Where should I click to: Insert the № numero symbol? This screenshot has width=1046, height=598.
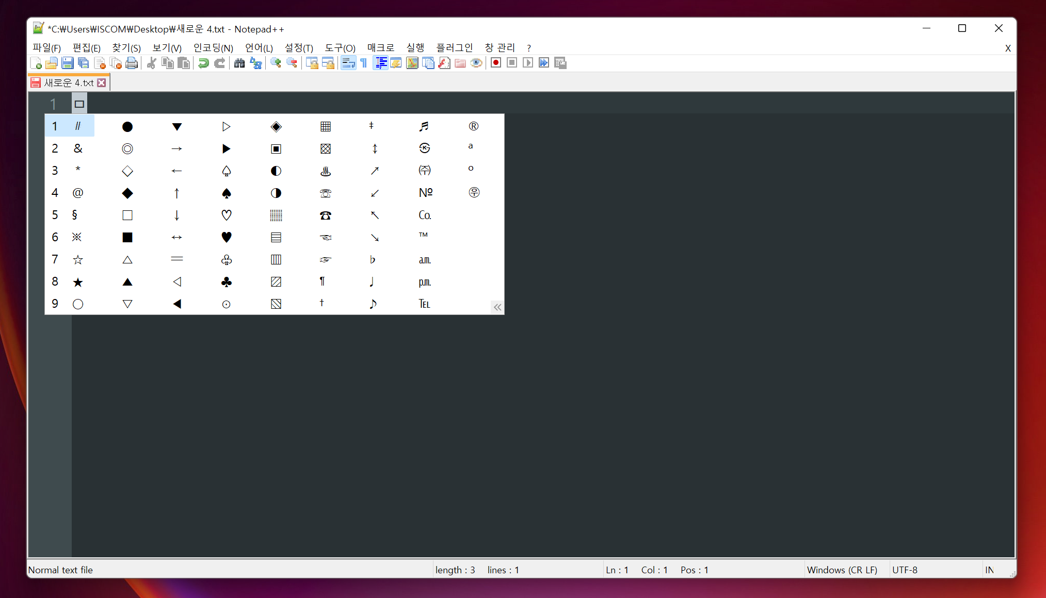426,193
